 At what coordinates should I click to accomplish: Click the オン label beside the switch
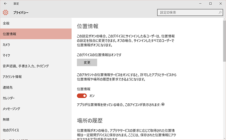click(x=92, y=96)
